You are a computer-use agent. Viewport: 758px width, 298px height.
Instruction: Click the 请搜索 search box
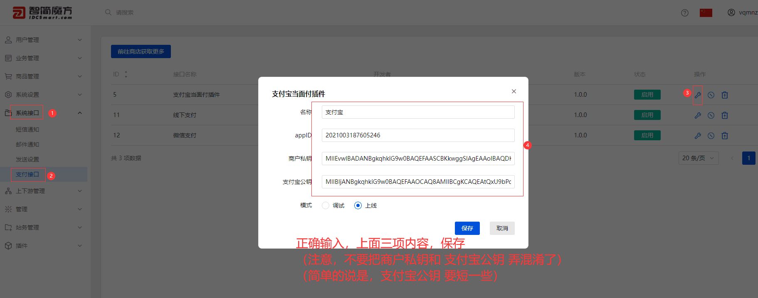[x=125, y=12]
